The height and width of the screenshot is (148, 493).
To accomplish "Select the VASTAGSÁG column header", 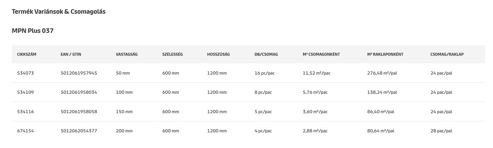I will click(127, 54).
